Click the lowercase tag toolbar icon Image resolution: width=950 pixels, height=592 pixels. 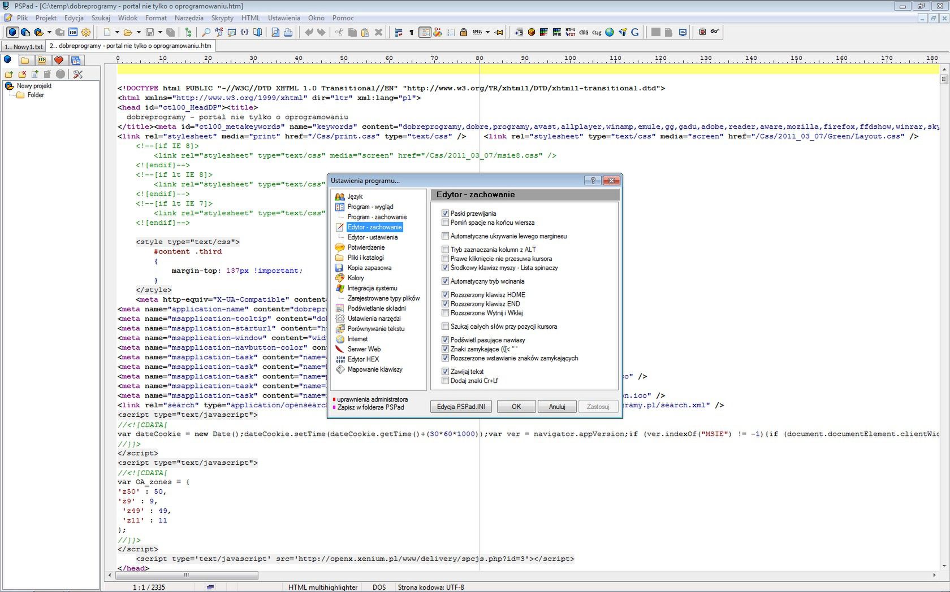[x=597, y=32]
